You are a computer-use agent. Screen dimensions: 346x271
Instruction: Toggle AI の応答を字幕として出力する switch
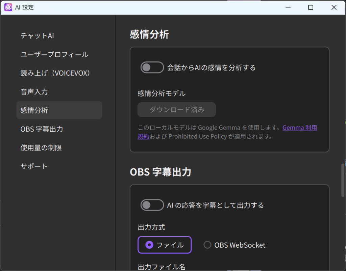point(152,205)
